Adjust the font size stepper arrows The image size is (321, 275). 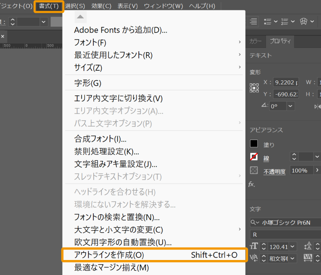pyautogui.click(x=263, y=247)
